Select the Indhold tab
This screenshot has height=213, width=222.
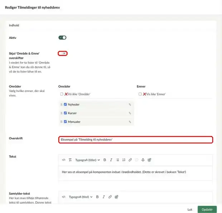14,25
